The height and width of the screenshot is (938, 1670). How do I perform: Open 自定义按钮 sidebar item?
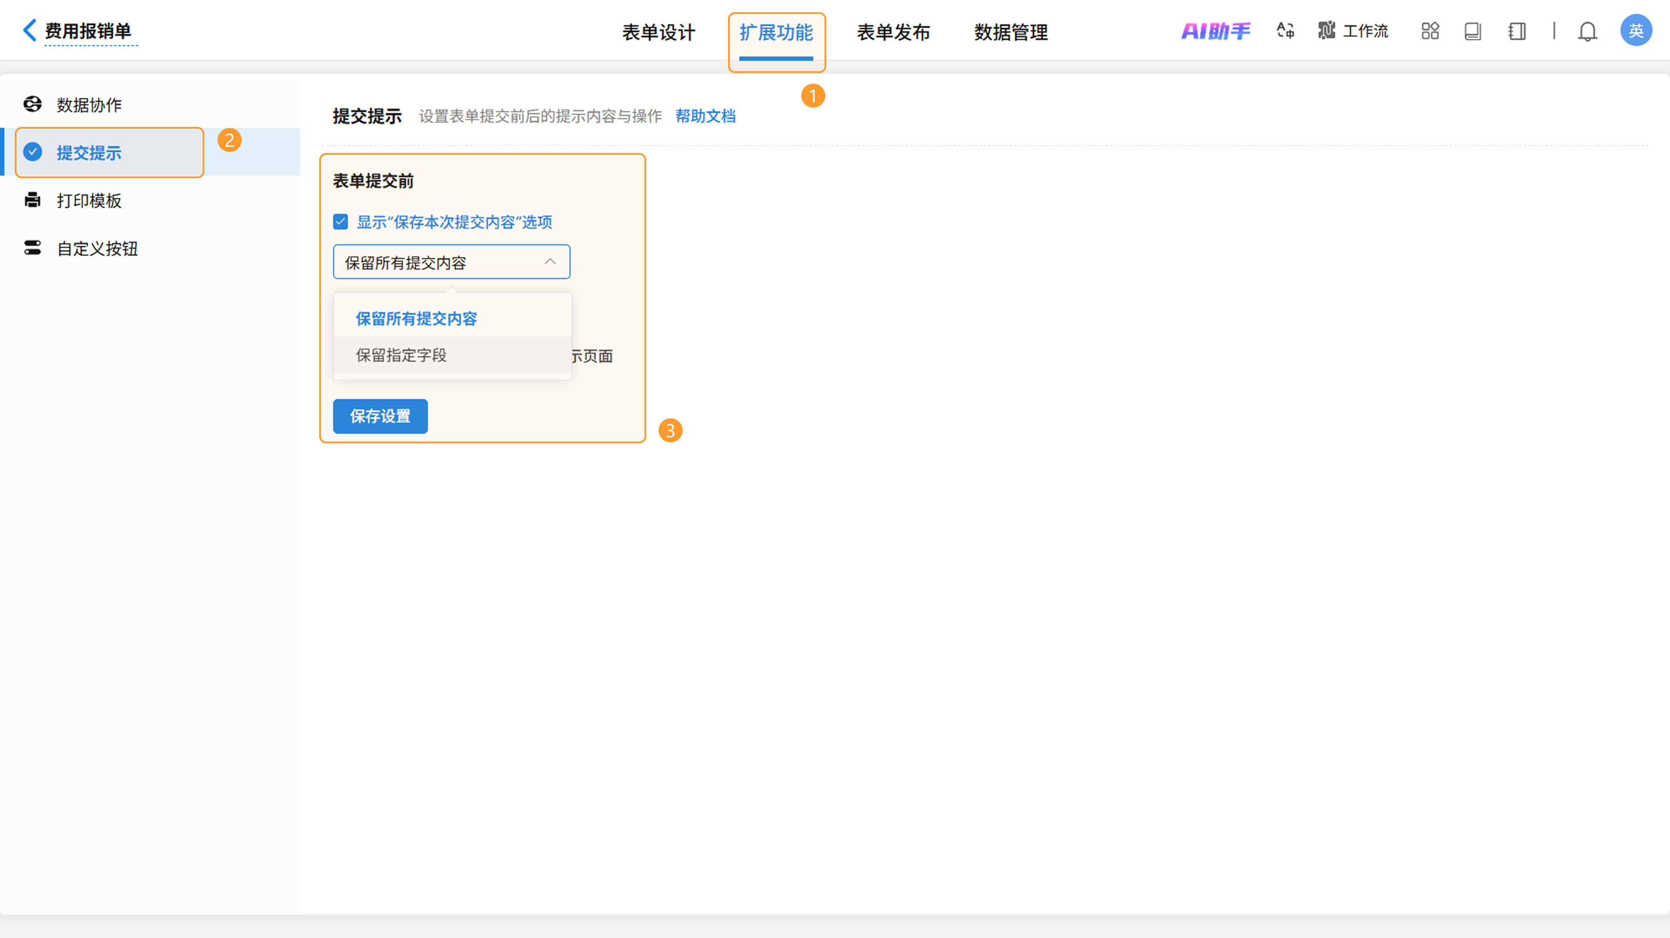coord(97,249)
